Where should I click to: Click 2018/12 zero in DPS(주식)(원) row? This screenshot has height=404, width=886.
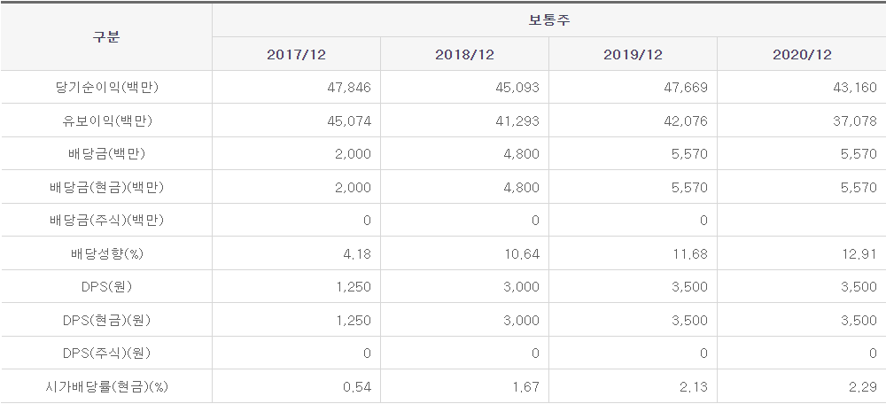click(x=535, y=353)
